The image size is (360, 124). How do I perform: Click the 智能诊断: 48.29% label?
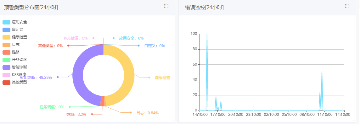pos(36,78)
